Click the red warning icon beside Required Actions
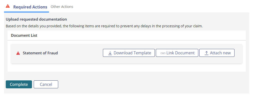 click(8, 6)
